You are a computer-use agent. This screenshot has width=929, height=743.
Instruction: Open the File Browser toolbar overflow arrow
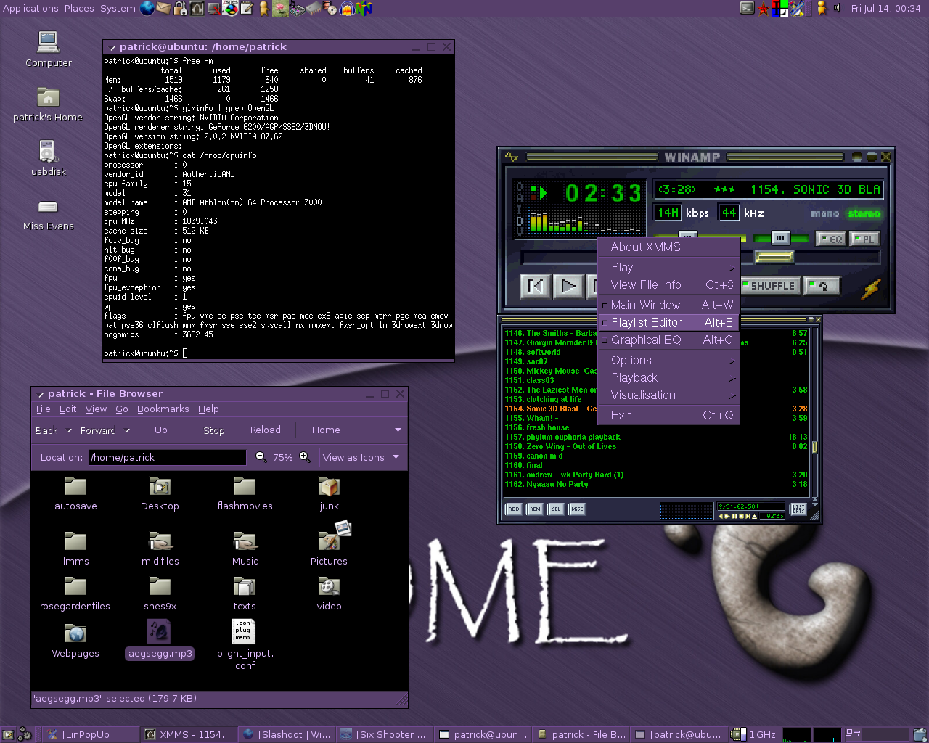pyautogui.click(x=398, y=430)
